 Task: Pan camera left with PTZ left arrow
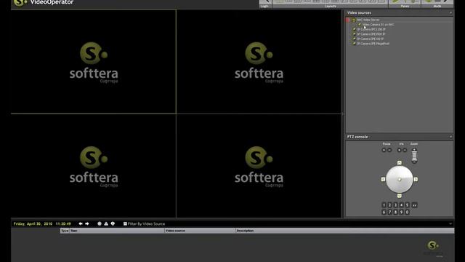(383, 179)
